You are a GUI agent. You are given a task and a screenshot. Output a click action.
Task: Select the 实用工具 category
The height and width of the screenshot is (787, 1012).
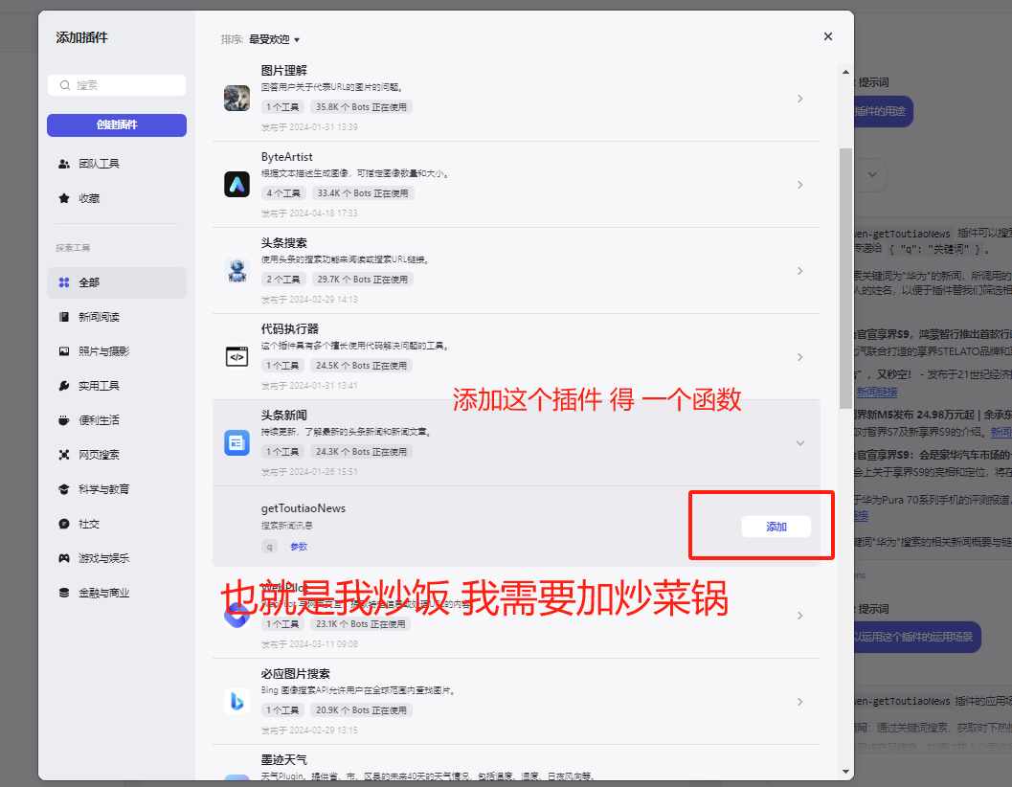(117, 386)
